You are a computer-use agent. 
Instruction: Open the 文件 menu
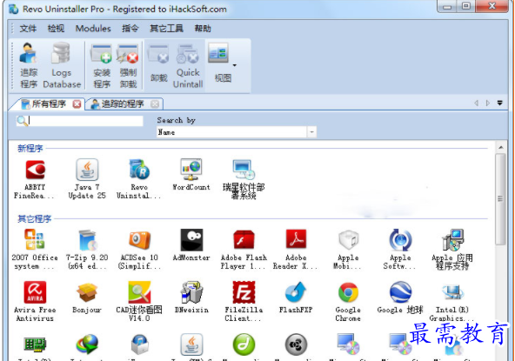[28, 29]
